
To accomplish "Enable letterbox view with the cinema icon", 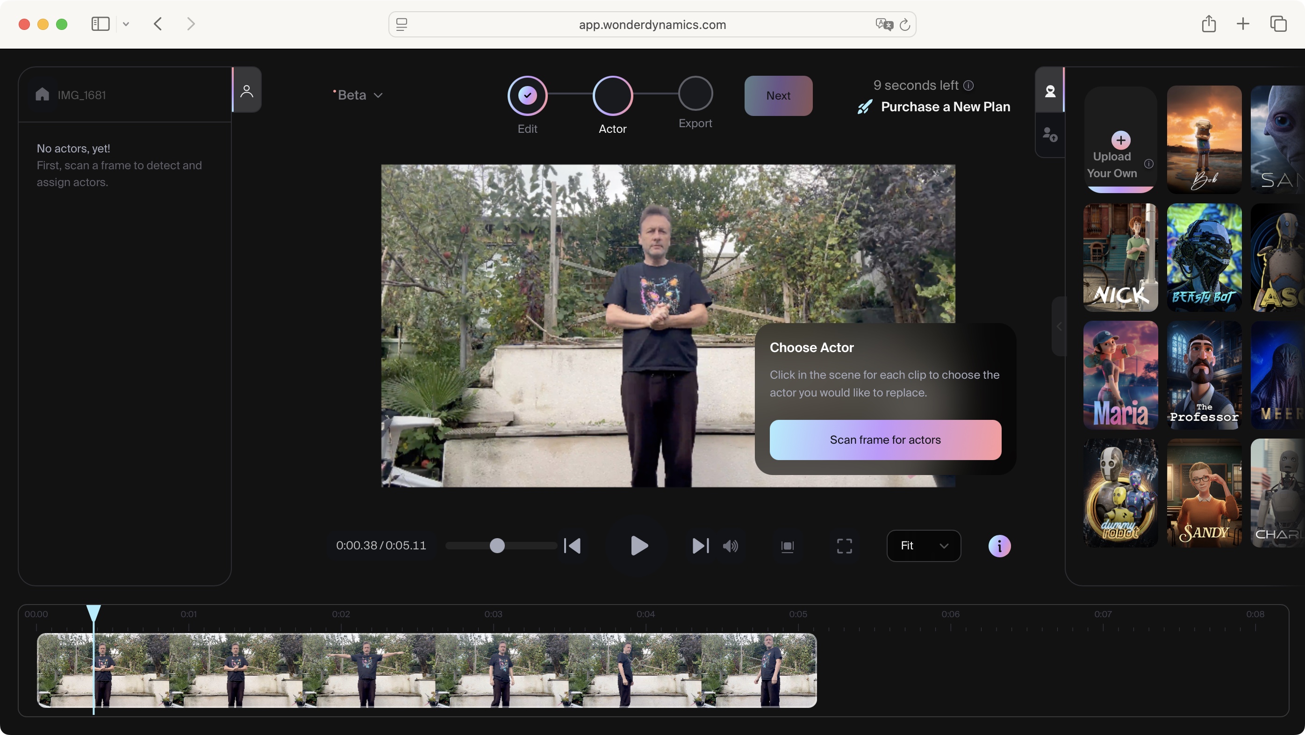I will 788,546.
